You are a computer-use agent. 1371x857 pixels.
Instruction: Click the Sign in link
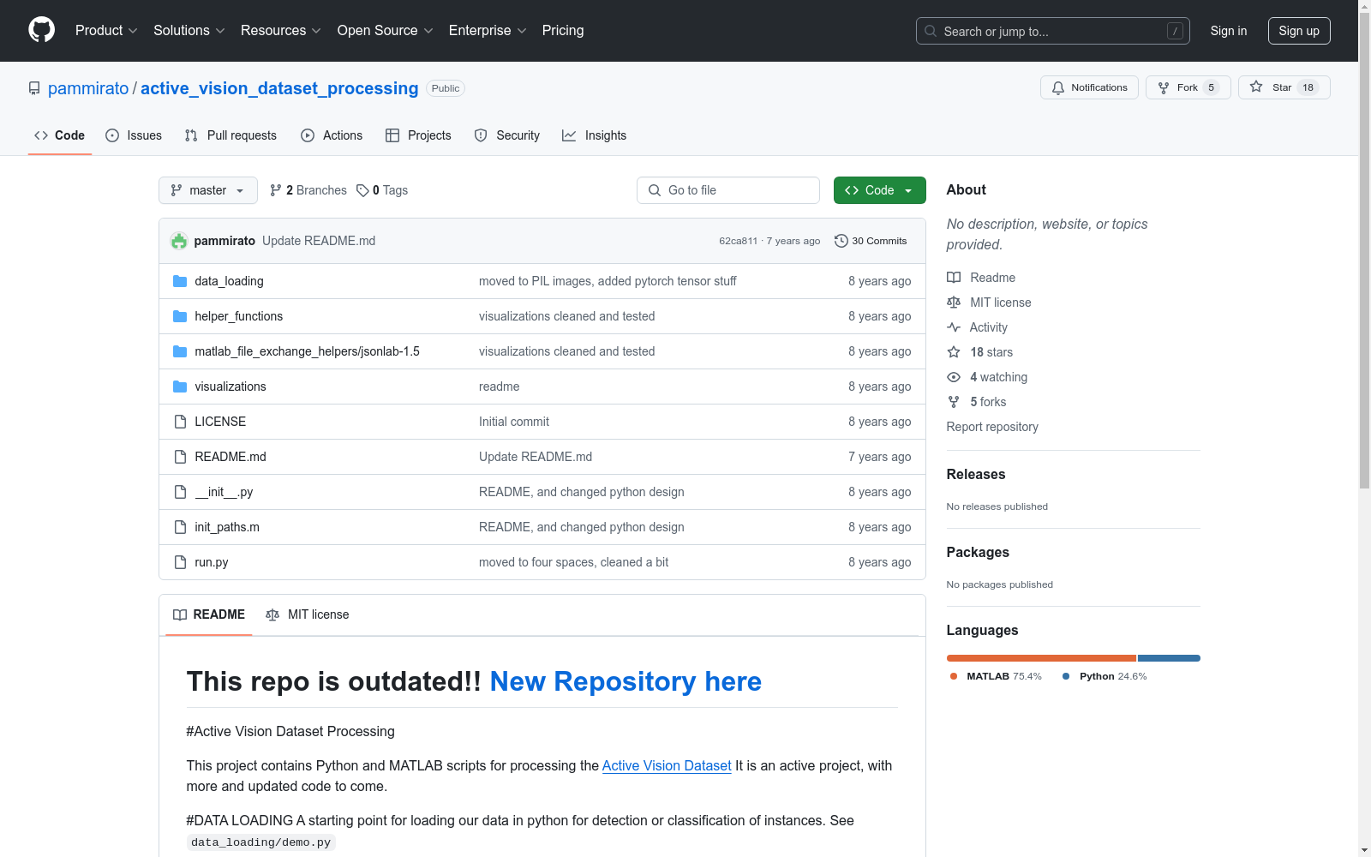coord(1229,31)
